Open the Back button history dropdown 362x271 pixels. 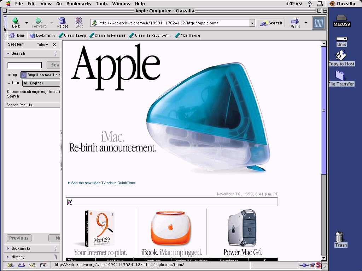[27, 23]
